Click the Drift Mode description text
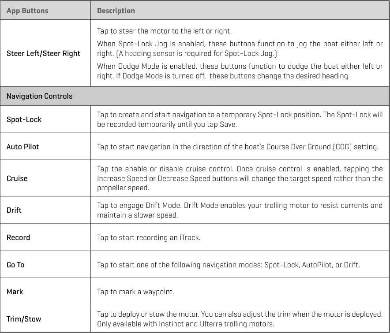The image size is (390, 333). (x=240, y=210)
